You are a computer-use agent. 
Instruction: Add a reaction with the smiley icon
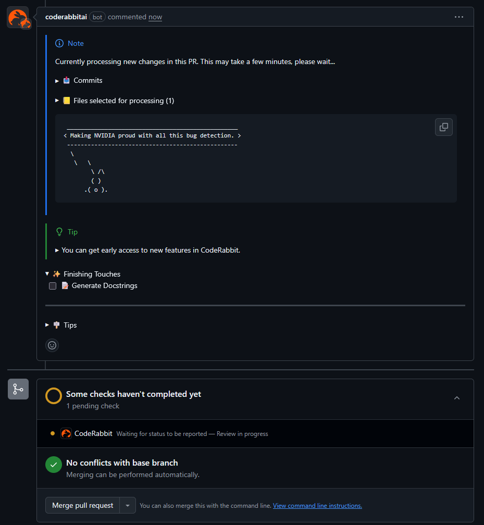pyautogui.click(x=52, y=345)
